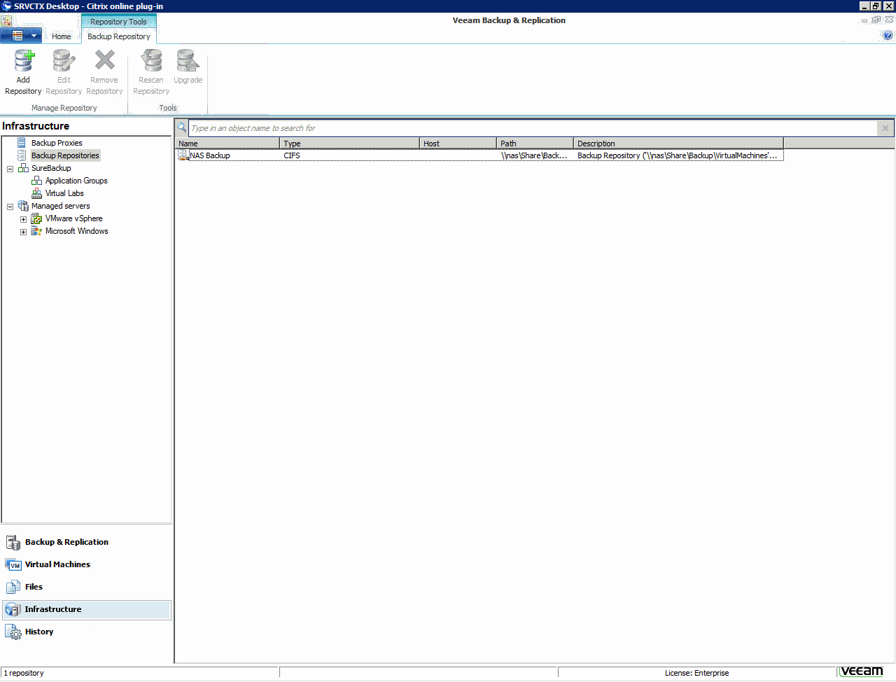Click the Virtual Labs tree icon

(36, 193)
